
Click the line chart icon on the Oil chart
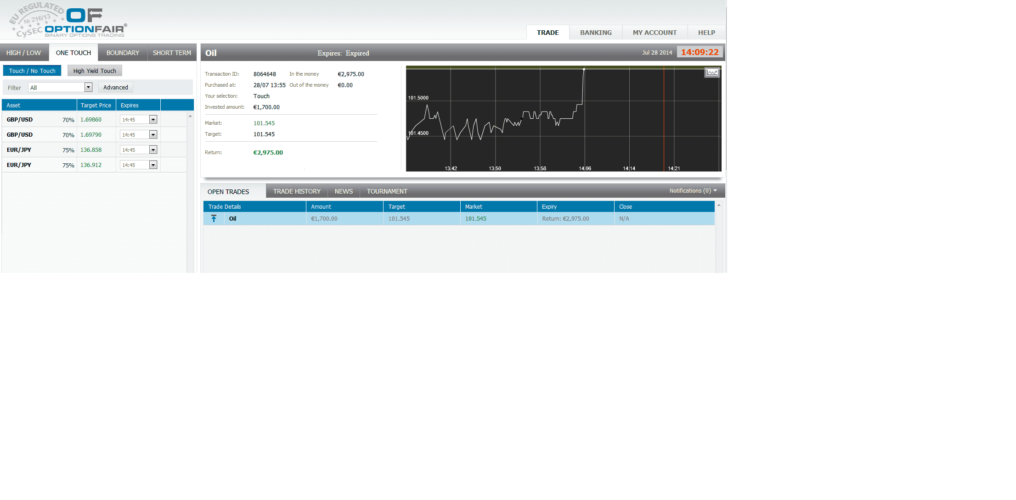(711, 72)
